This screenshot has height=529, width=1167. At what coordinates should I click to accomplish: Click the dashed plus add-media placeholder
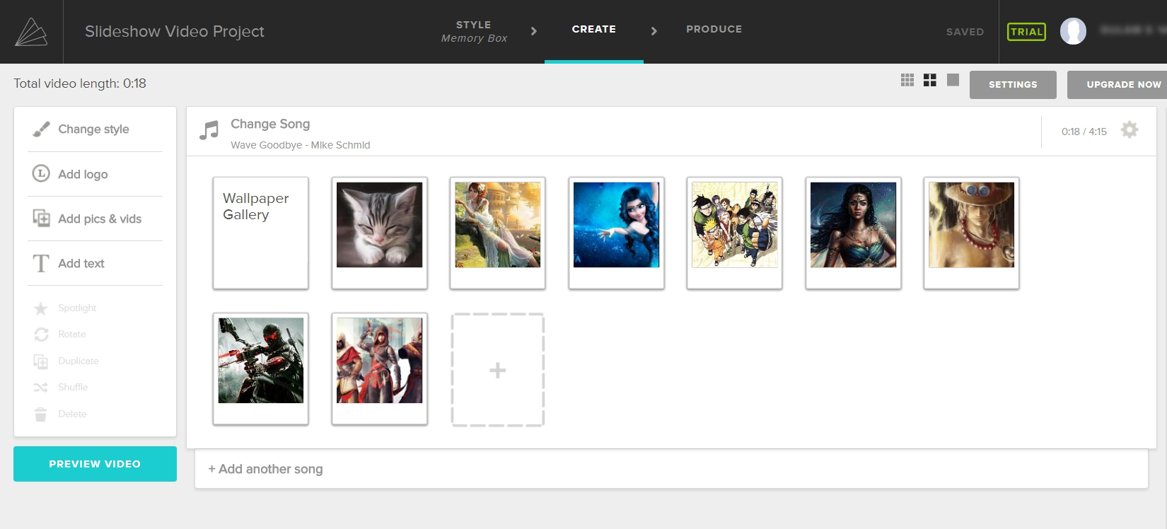(x=498, y=370)
